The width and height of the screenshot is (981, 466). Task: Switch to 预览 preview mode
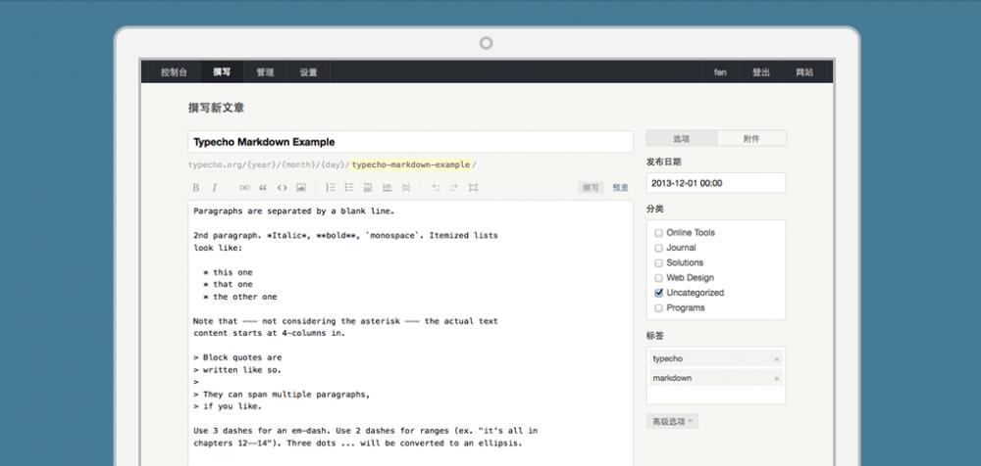[620, 187]
